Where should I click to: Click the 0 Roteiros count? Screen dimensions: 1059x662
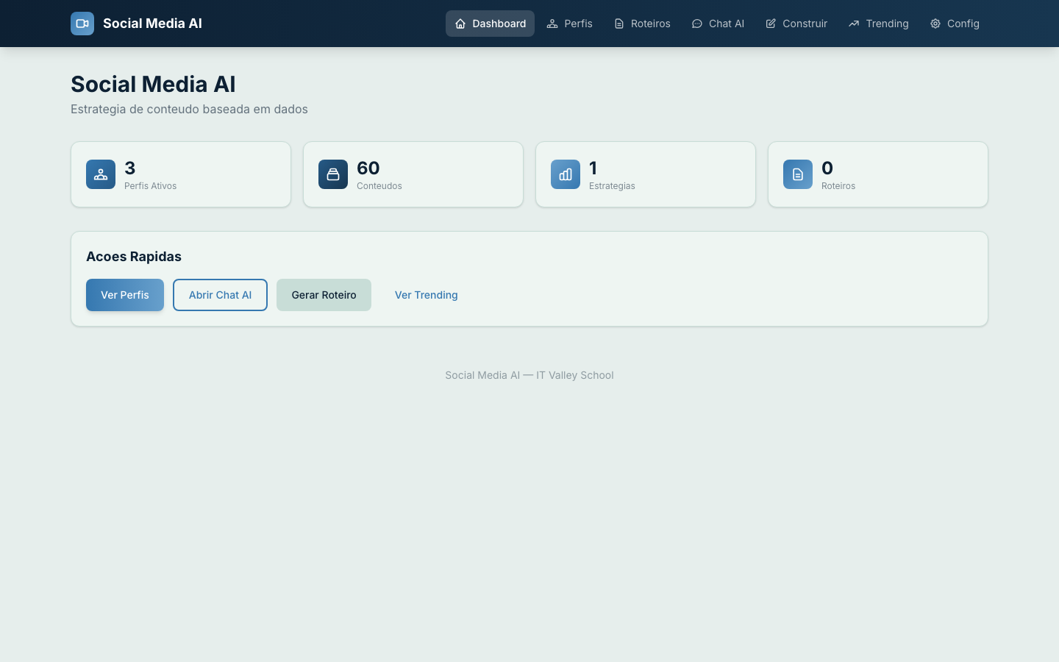pos(827,168)
